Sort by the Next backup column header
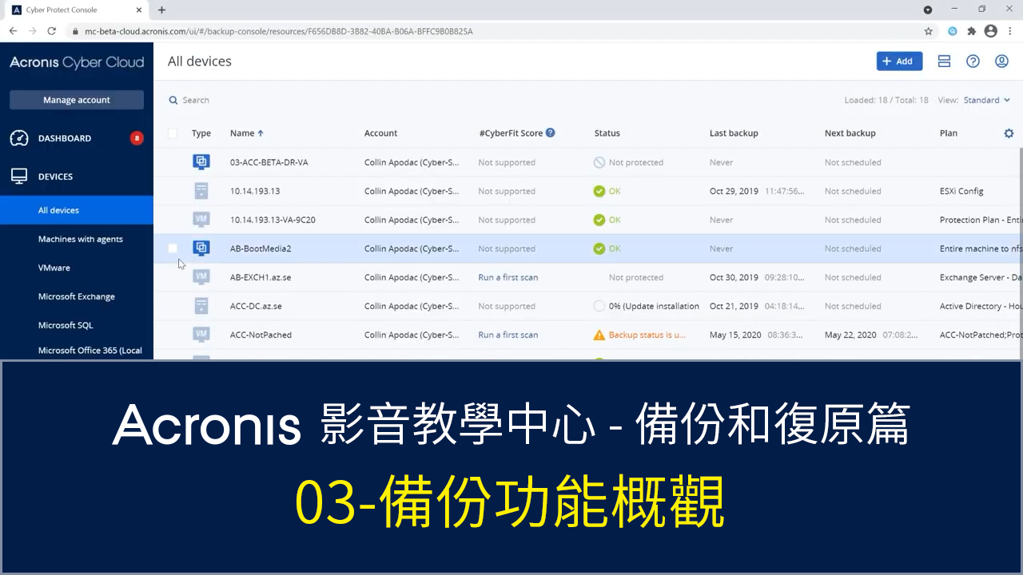Viewport: 1023px width, 575px height. 850,133
